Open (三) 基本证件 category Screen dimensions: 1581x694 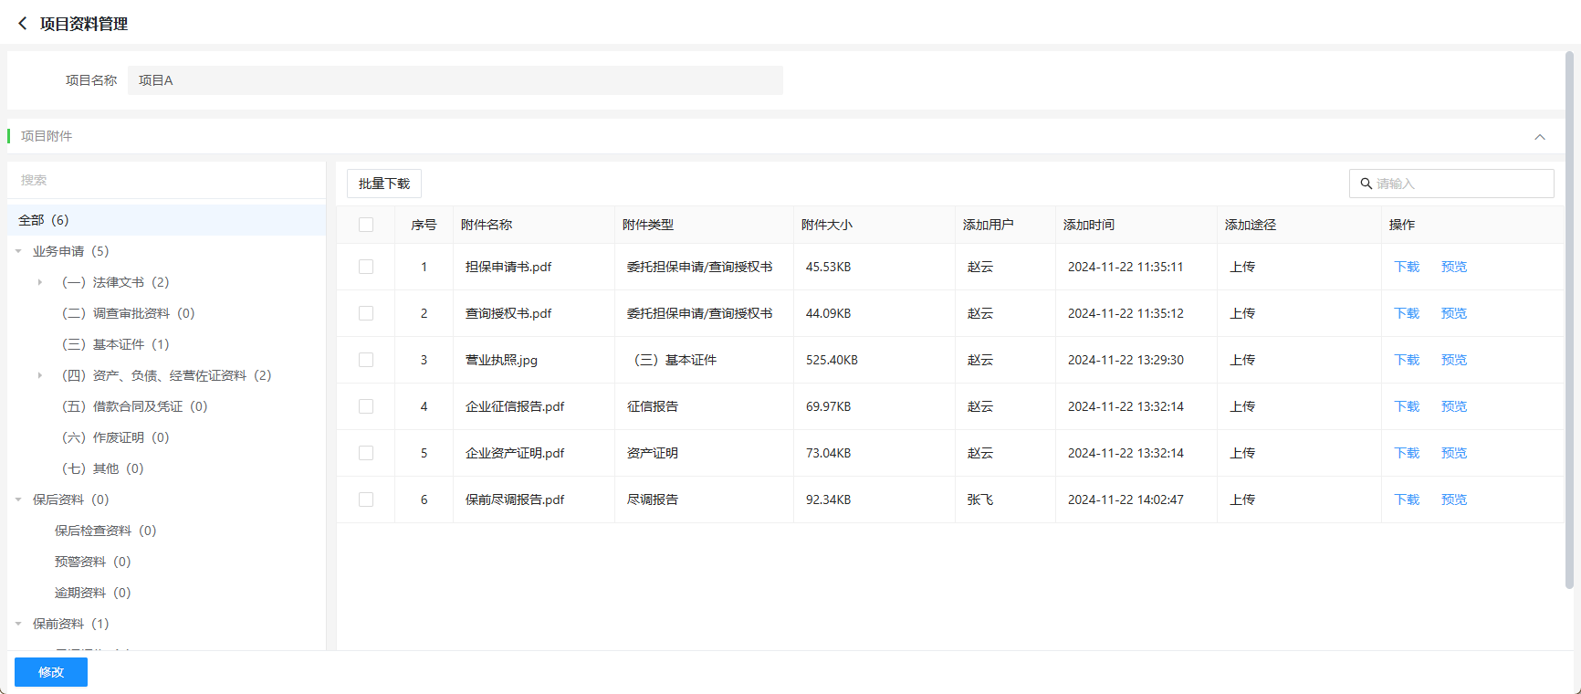[x=115, y=344]
